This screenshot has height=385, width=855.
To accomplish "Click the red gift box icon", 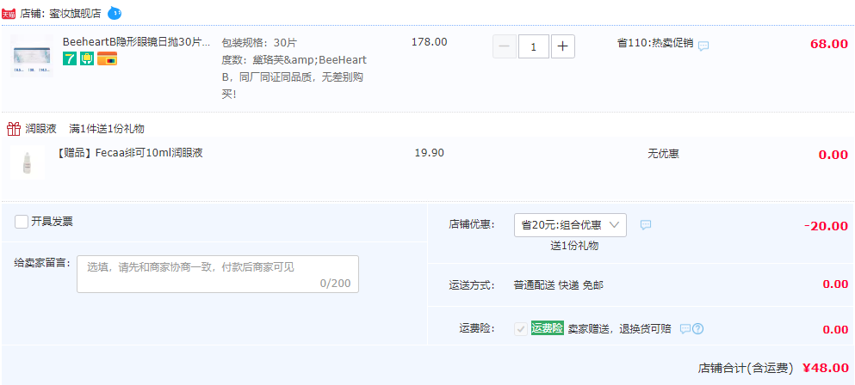I will [x=14, y=129].
